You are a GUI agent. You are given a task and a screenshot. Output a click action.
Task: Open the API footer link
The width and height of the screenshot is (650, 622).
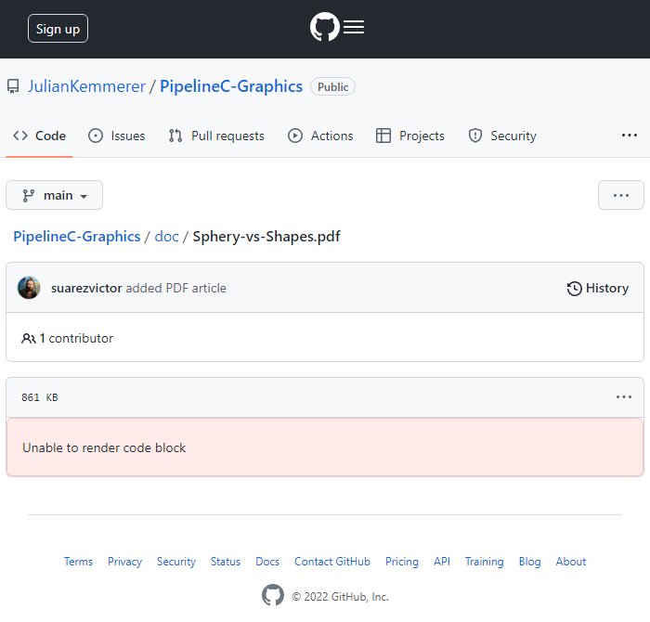tap(441, 562)
